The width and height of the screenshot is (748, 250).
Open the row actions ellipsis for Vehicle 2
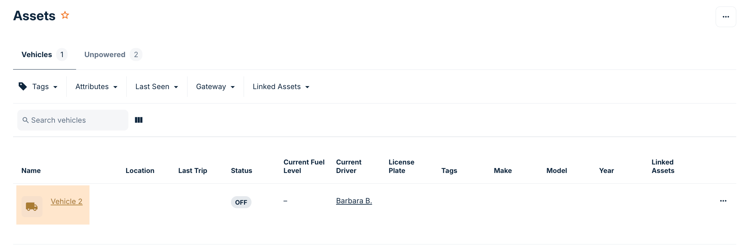point(724,201)
